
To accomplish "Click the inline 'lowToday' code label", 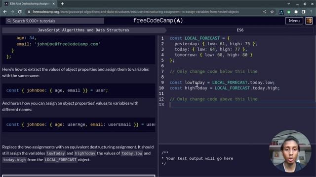I will click(56, 153).
